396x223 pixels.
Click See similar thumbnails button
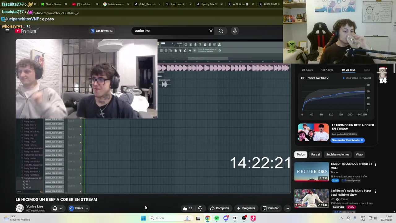(347, 140)
